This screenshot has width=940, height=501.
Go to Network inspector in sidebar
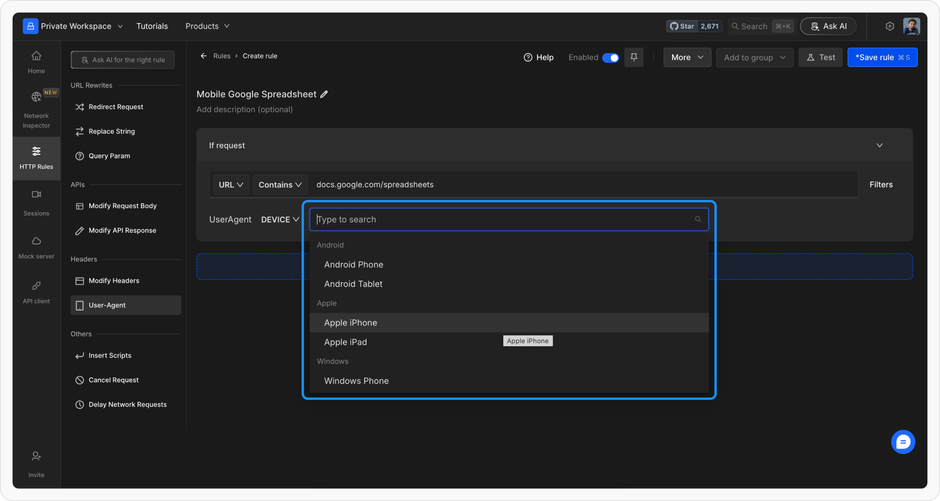tap(36, 109)
